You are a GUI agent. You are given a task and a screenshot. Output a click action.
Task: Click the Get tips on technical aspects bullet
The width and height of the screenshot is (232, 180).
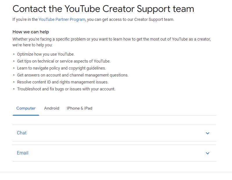pyautogui.click(x=64, y=61)
